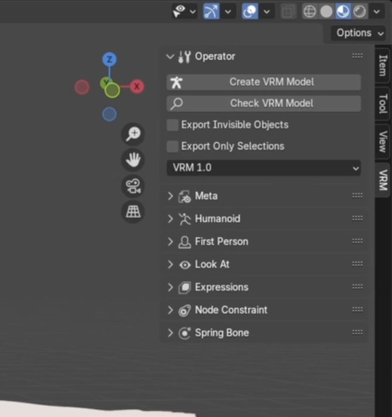Viewport: 392px width, 417px height.
Task: Click the Expressions panel title text
Action: (x=222, y=287)
